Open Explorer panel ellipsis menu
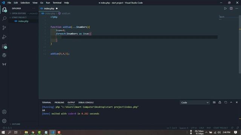Viewport: 241px width, 135px height. [34, 8]
